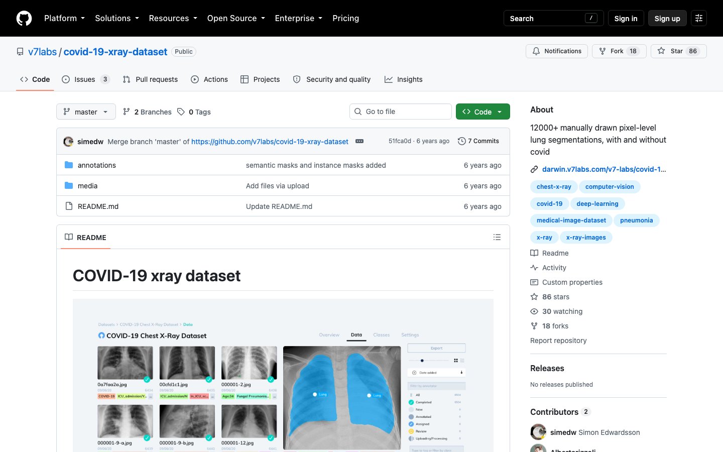Open the GitHub homepage logo
This screenshot has width=723, height=452.
[24, 18]
